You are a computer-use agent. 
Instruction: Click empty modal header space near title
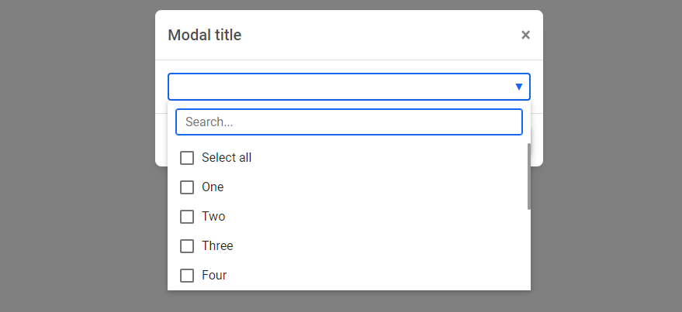(379, 35)
